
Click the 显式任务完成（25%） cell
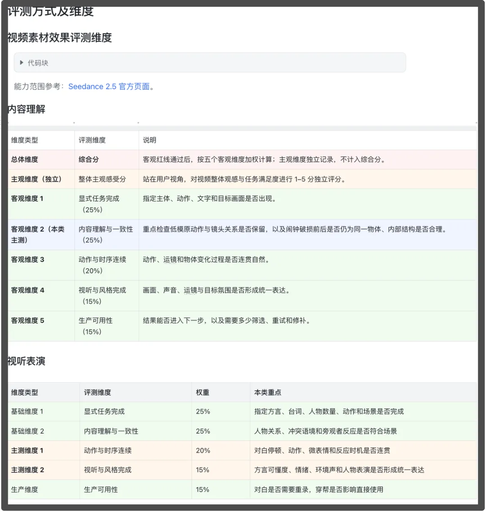(107, 204)
